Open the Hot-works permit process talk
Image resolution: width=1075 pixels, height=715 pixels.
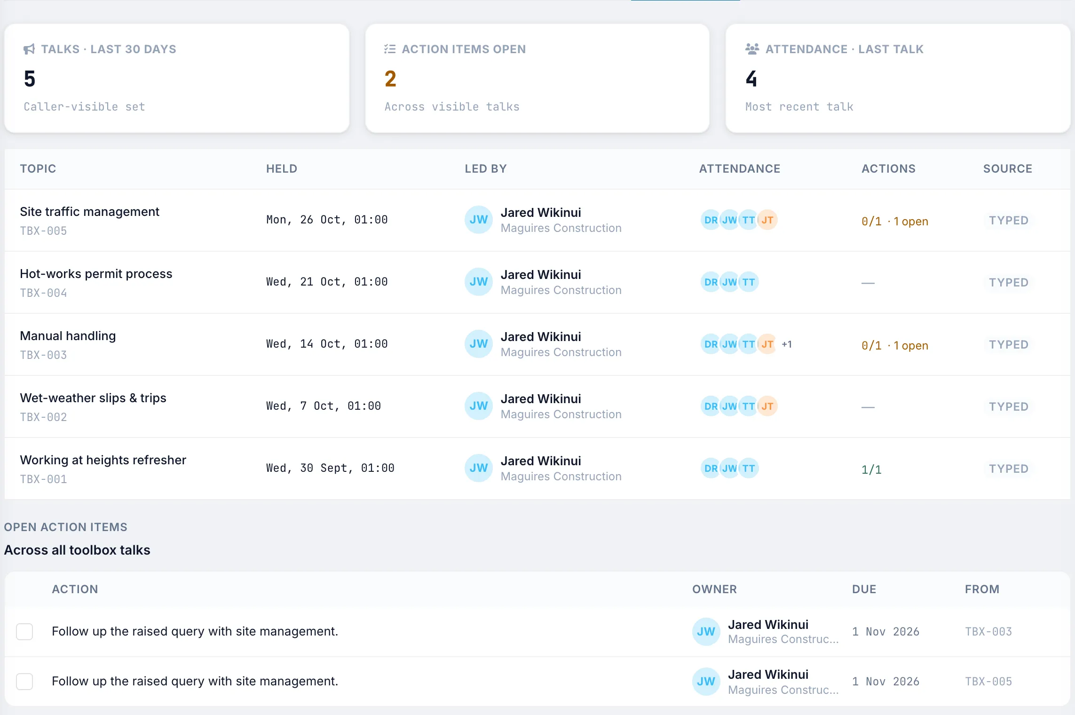(96, 274)
